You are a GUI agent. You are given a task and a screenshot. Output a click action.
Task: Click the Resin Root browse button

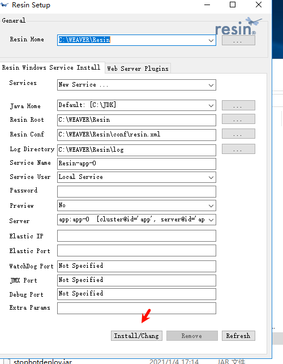coord(238,119)
